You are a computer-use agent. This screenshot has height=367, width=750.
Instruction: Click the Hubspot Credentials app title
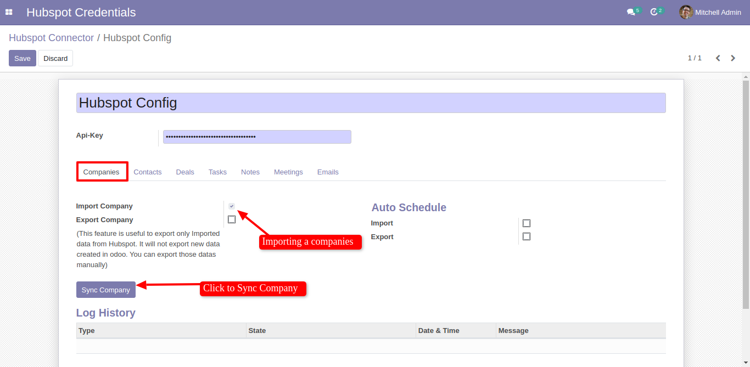(81, 12)
